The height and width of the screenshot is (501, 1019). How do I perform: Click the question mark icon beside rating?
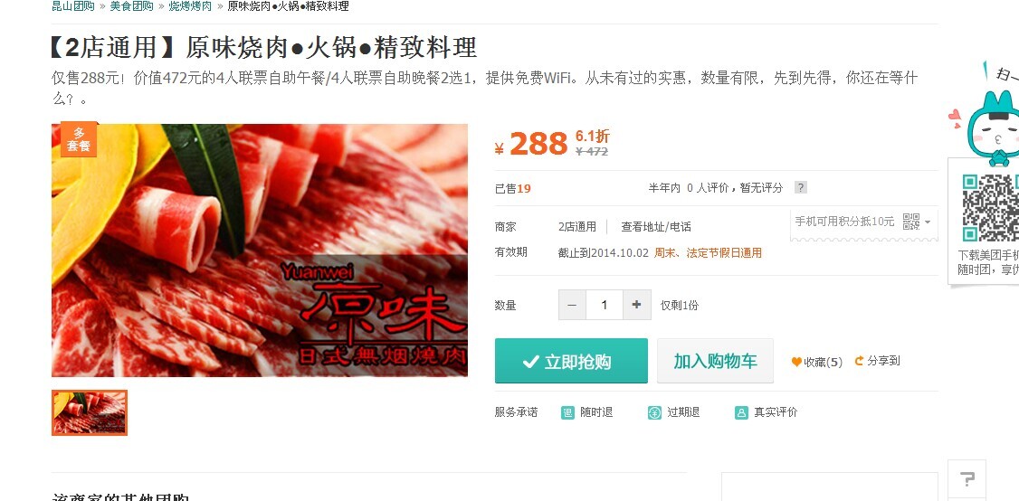click(x=801, y=188)
